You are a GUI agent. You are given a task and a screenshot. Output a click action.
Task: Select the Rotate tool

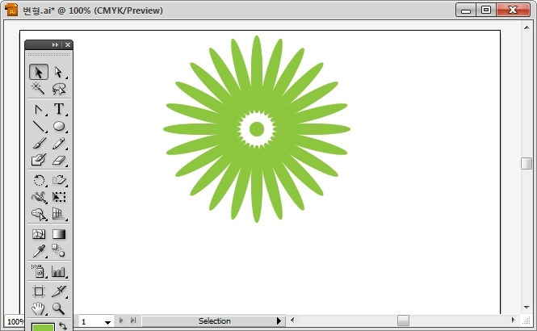click(39, 180)
